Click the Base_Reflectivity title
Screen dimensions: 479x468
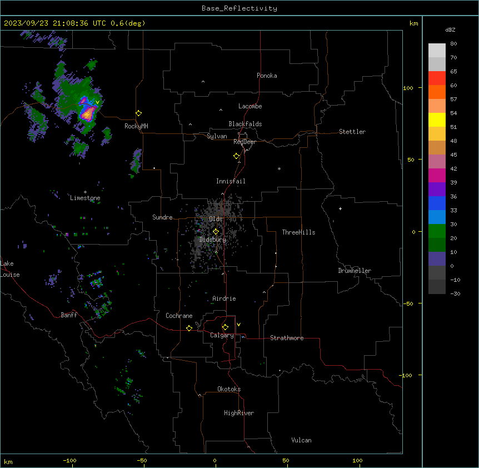tap(239, 8)
